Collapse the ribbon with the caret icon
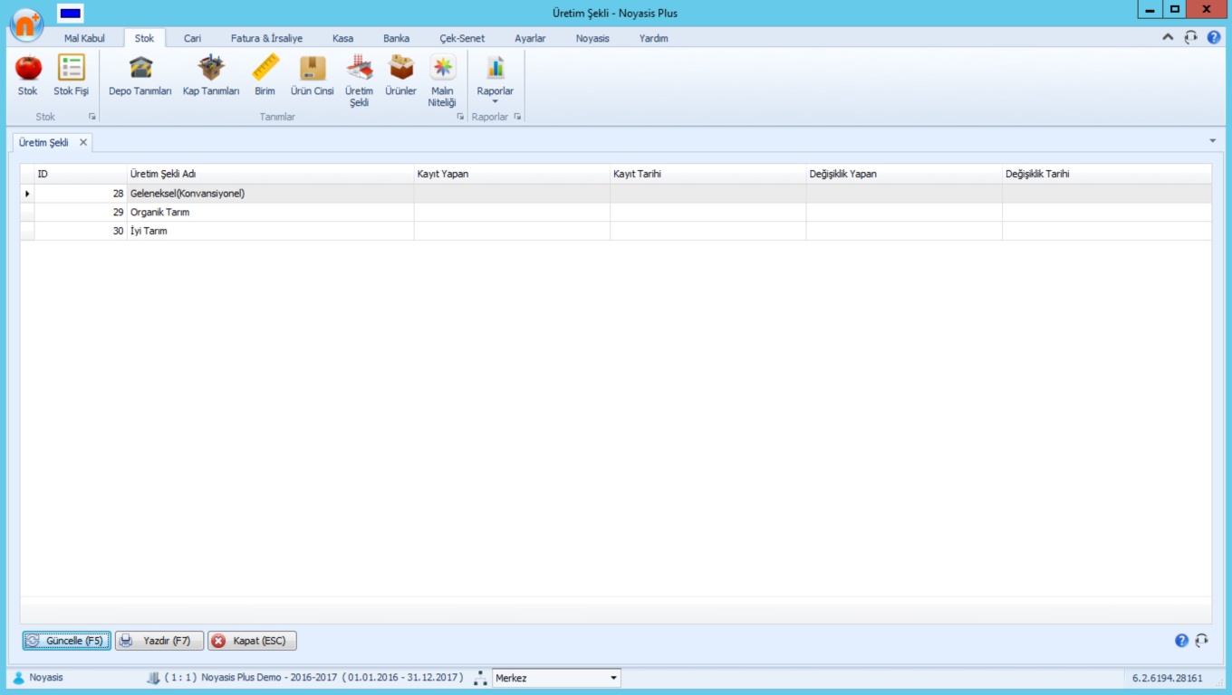The height and width of the screenshot is (695, 1232). tap(1167, 37)
